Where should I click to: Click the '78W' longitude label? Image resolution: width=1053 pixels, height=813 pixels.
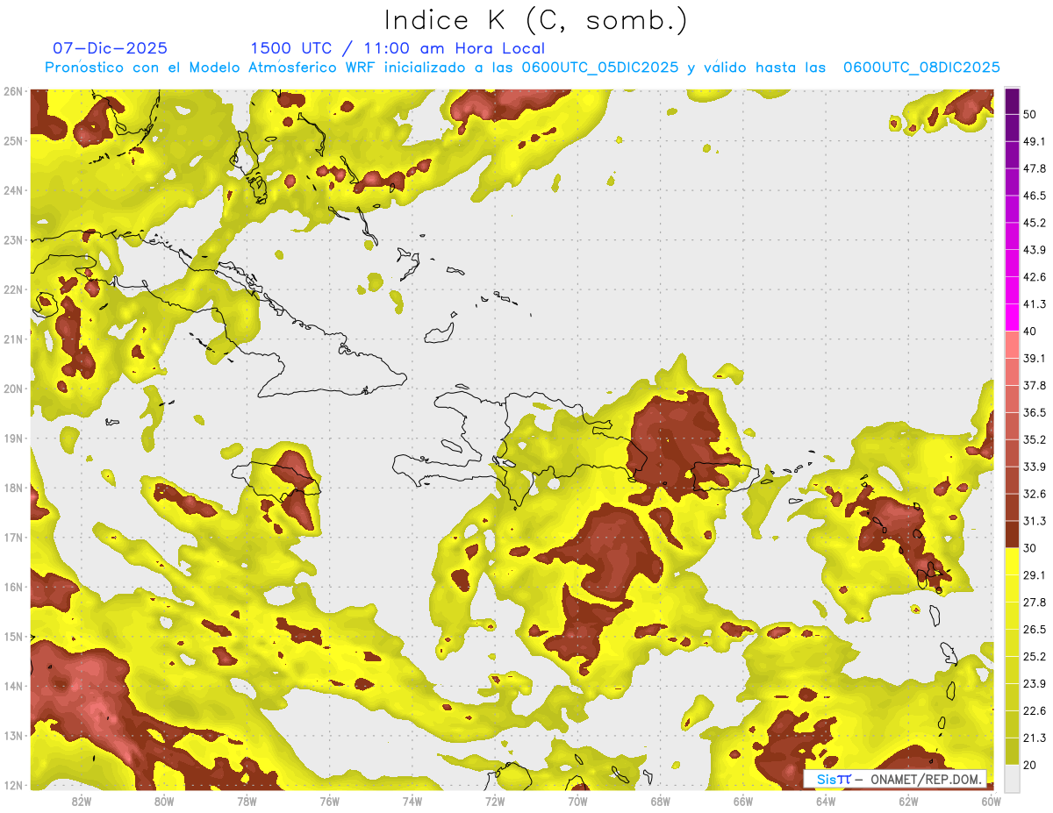click(x=247, y=801)
